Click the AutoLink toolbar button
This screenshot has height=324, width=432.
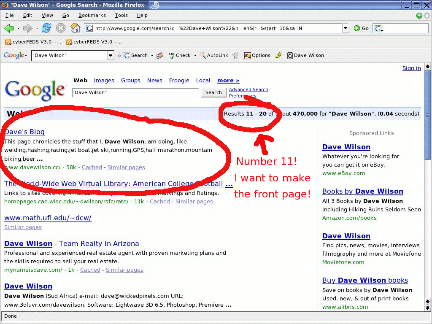[214, 55]
